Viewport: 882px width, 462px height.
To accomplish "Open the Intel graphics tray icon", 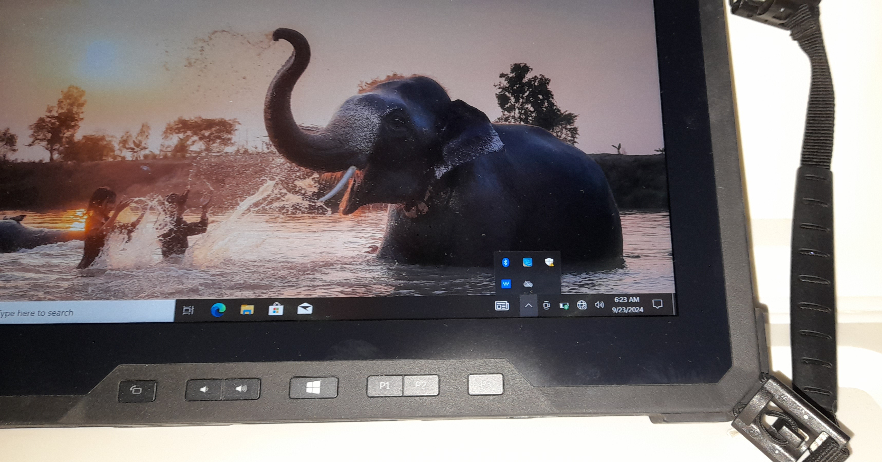I will coord(527,263).
